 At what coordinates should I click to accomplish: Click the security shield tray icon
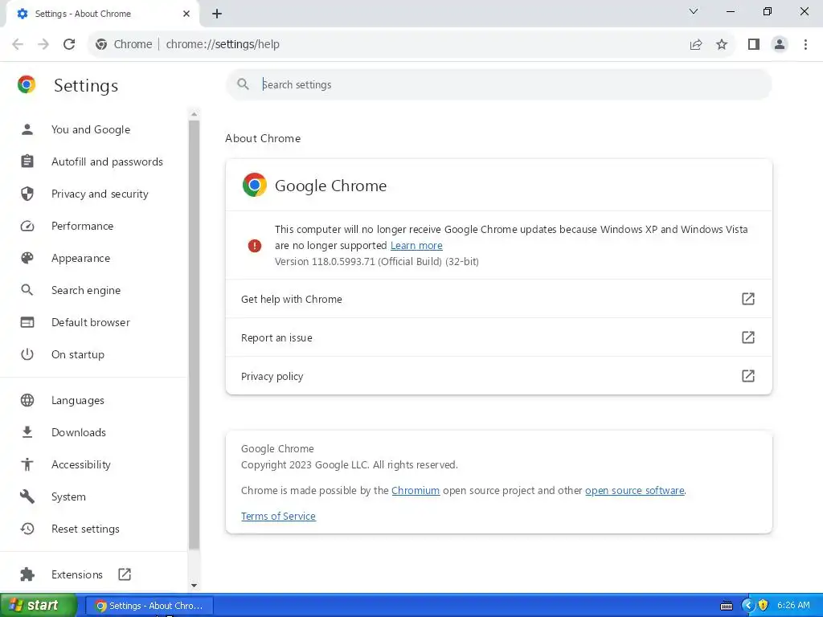pos(763,605)
